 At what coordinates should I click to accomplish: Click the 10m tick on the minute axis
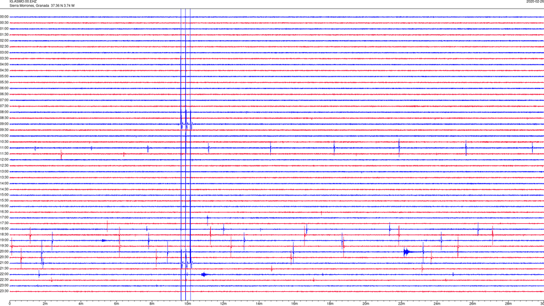click(188, 304)
